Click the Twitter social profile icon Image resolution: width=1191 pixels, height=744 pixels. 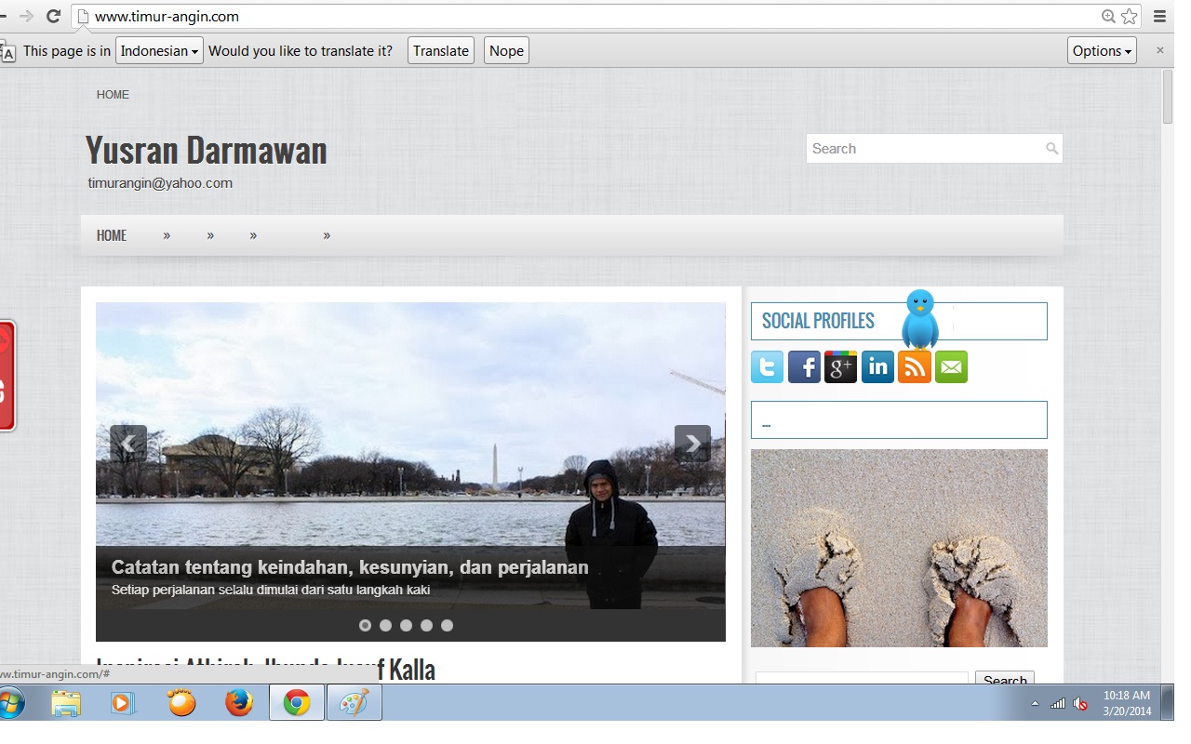pos(767,367)
